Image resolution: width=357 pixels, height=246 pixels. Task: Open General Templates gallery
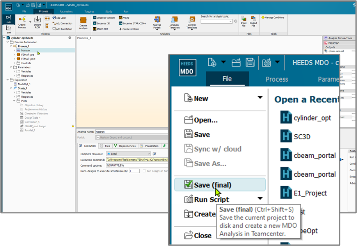(192, 23)
